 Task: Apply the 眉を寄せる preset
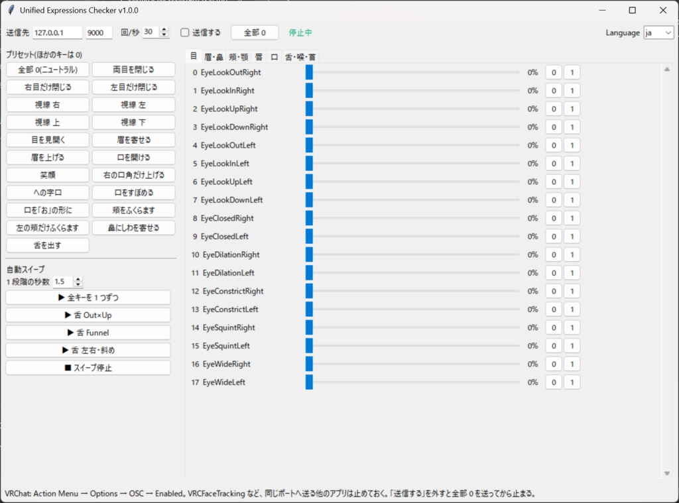click(x=133, y=140)
